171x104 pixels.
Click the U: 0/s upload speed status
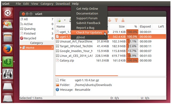coord(145,98)
